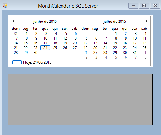Minimize the MonthCalendar e SQL Server window
161x135 pixels.
click(x=133, y=6)
